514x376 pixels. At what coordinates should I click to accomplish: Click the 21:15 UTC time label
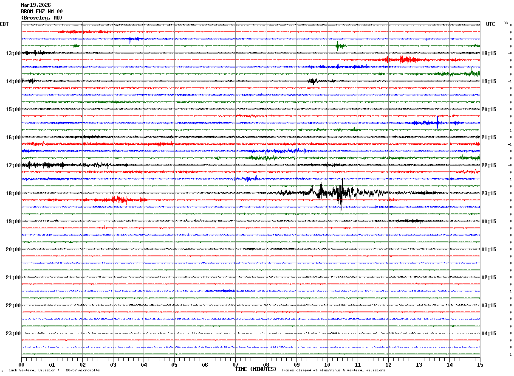coord(489,137)
